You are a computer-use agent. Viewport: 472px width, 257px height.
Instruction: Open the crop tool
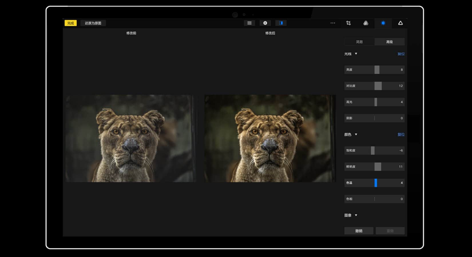tap(348, 23)
